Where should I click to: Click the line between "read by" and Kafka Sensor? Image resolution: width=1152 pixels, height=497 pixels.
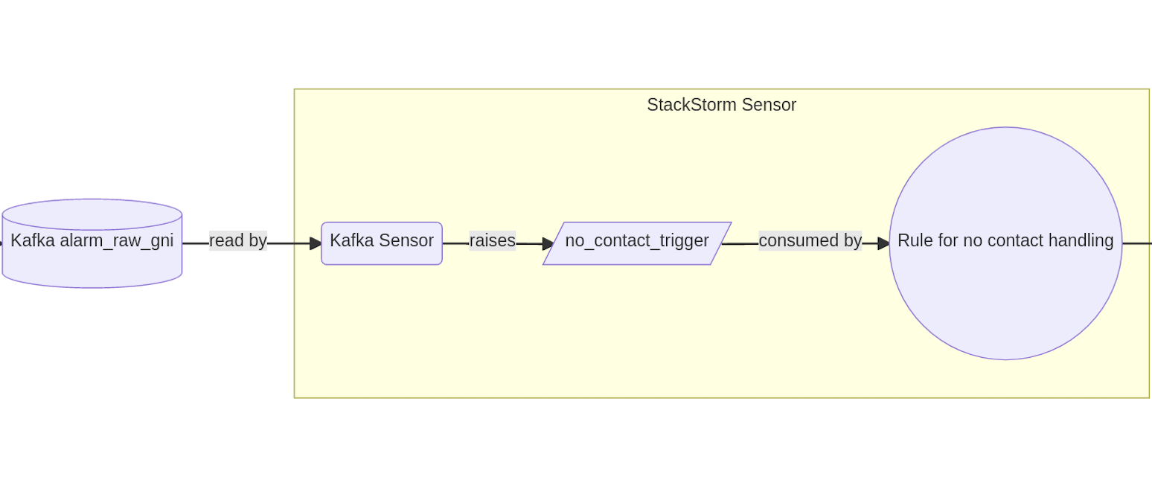(x=289, y=243)
